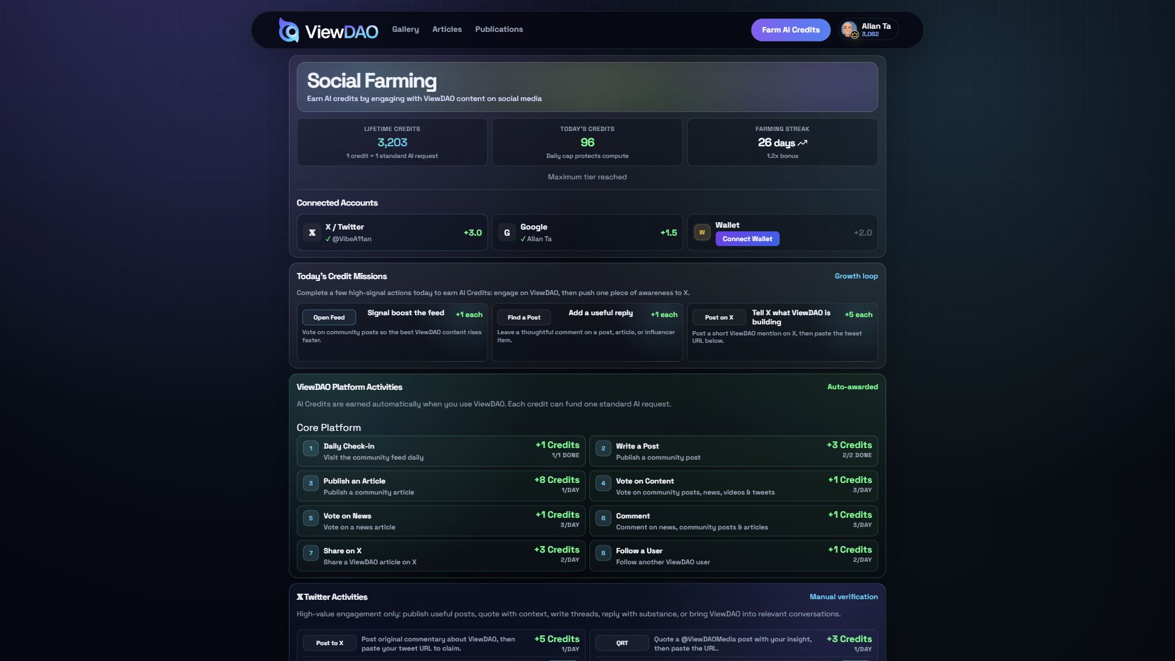Click the +3.0 X / Twitter bonus
The width and height of the screenshot is (1175, 661).
(472, 233)
